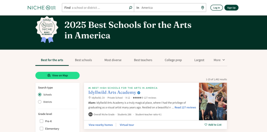Click the View on Map button
Viewport: 267px width, 132px height.
(57, 76)
